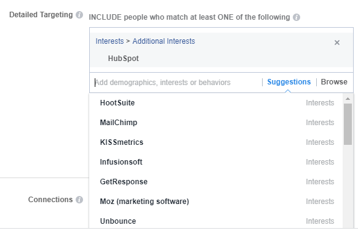Viewport: 358px width, 241px height.
Task: Focus the Add demographics, interests input
Action: [177, 83]
